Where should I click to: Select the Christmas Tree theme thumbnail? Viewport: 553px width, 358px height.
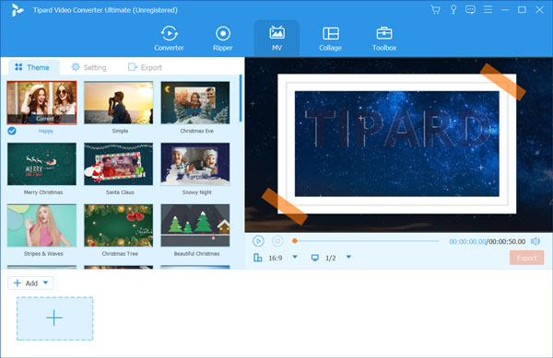point(119,225)
